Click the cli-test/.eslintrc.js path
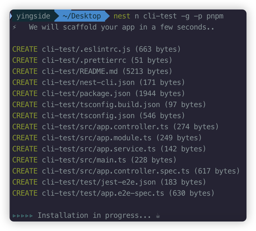The height and width of the screenshot is (231, 256). point(86,49)
